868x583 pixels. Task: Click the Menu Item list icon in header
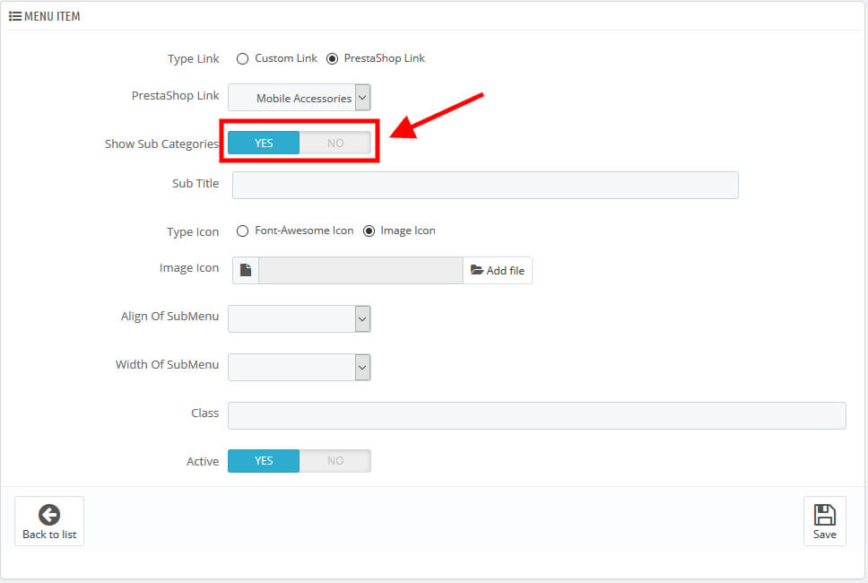click(x=15, y=16)
